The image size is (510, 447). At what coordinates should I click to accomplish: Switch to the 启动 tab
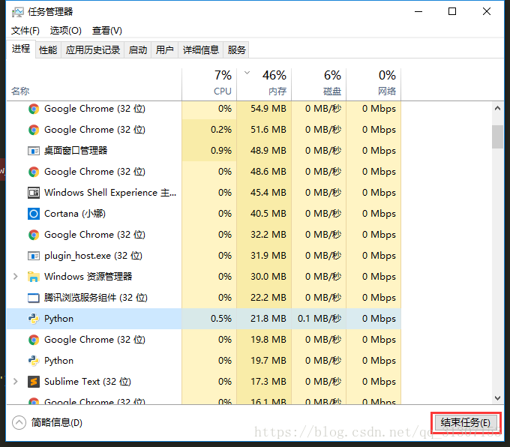(137, 49)
